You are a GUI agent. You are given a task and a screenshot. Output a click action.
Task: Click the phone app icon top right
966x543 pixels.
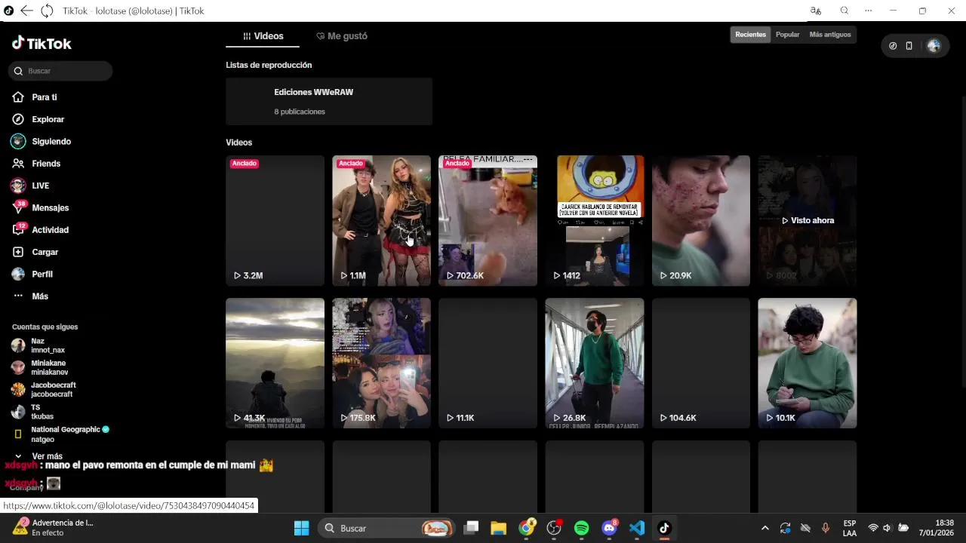[909, 46]
